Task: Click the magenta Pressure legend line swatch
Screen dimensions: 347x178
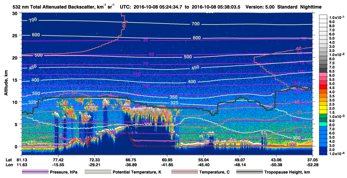Action: [x=35, y=172]
